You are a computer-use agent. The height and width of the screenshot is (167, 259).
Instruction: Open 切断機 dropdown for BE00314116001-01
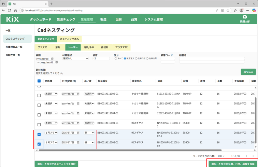point(51,123)
